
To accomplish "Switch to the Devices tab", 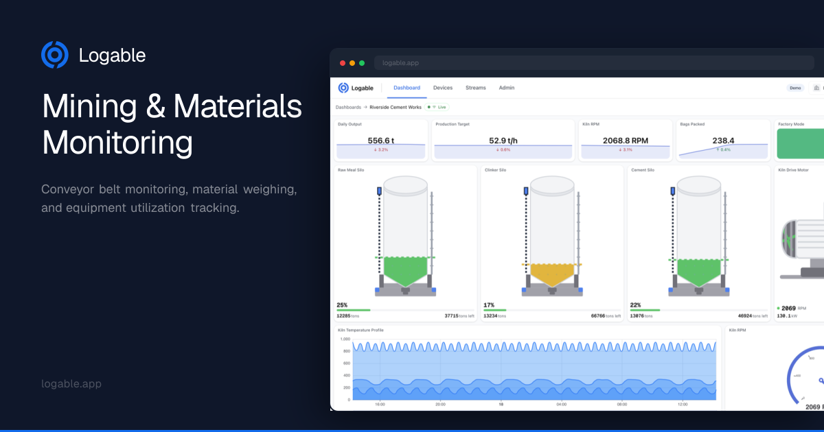I will (443, 88).
